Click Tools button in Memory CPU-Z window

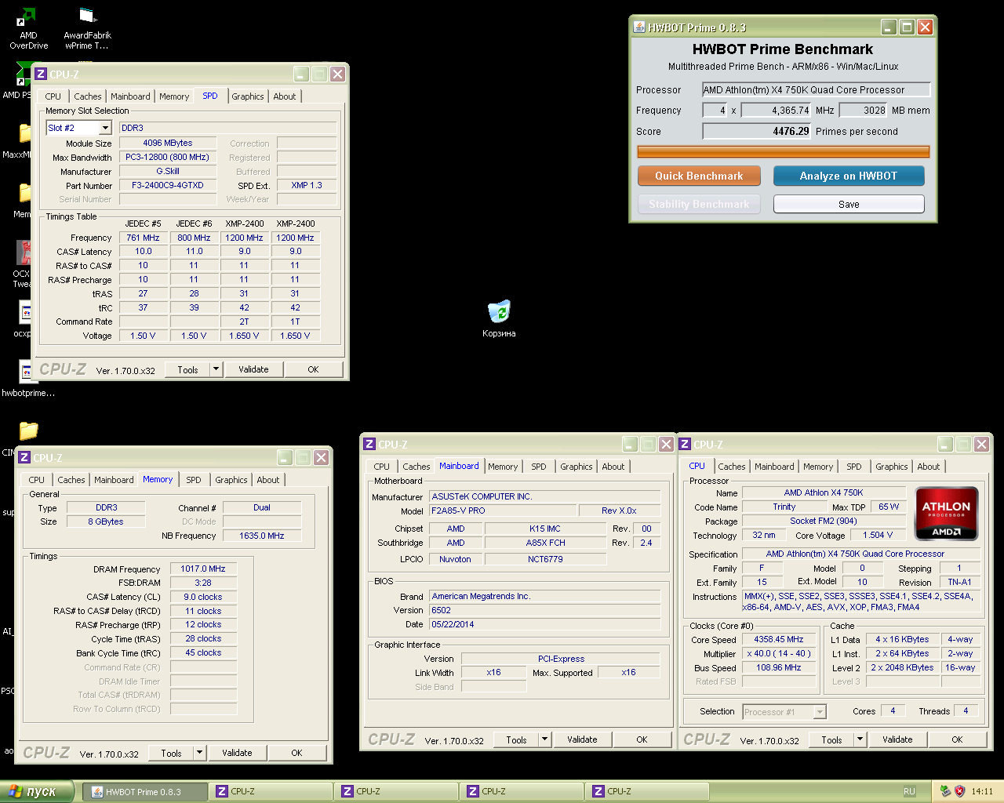pos(172,753)
